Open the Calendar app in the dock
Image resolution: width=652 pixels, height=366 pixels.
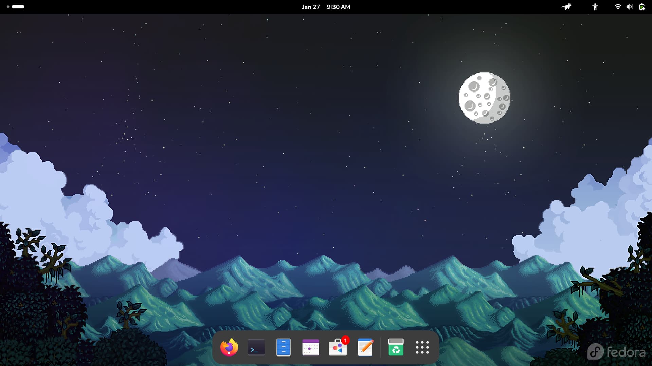311,347
